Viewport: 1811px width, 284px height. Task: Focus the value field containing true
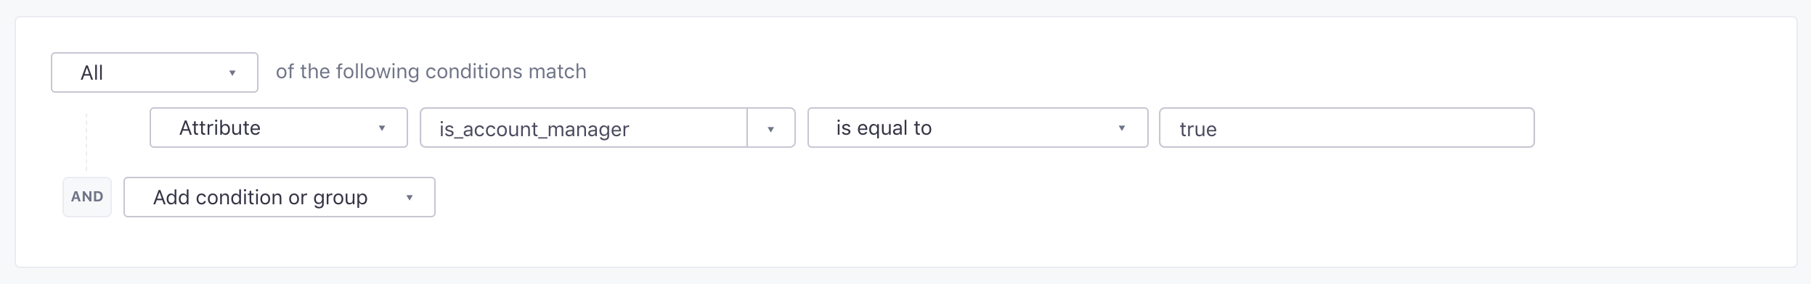pos(1347,128)
